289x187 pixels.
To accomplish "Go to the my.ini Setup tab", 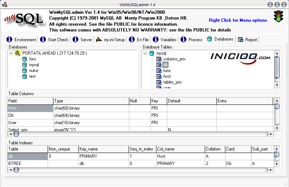I will [x=111, y=39].
